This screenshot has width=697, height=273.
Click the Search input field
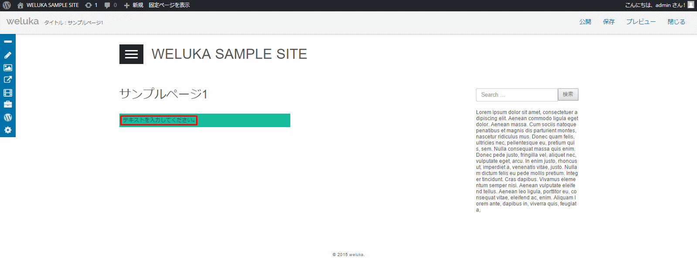[517, 94]
